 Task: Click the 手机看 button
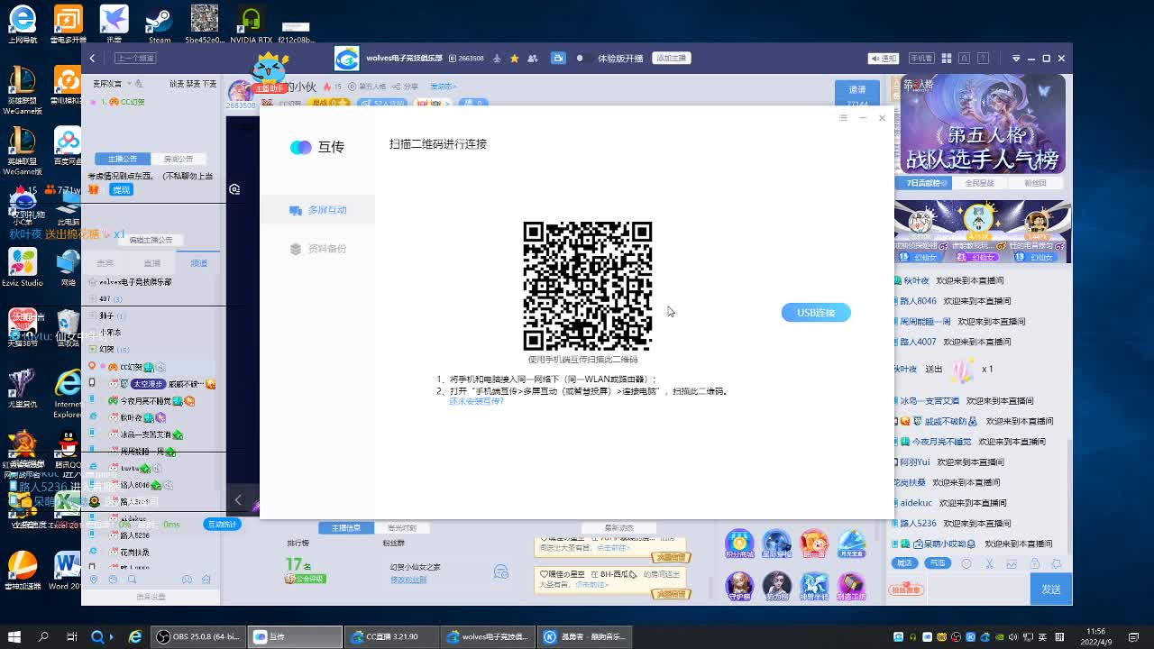coord(921,58)
